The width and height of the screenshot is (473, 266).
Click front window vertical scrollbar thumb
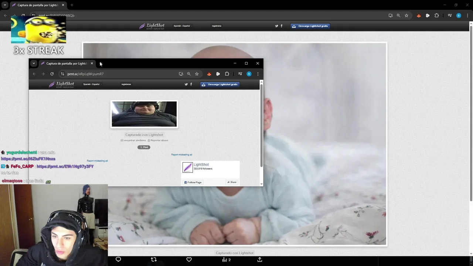click(x=262, y=125)
